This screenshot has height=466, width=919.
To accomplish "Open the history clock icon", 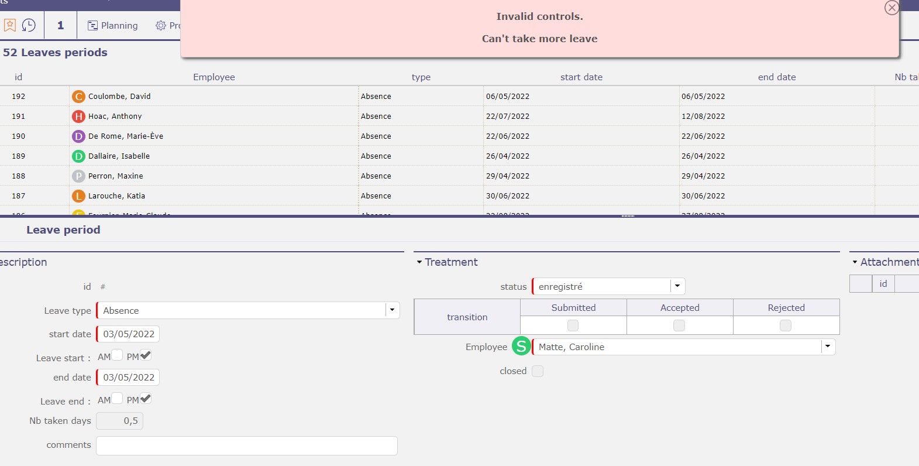I will coord(29,25).
